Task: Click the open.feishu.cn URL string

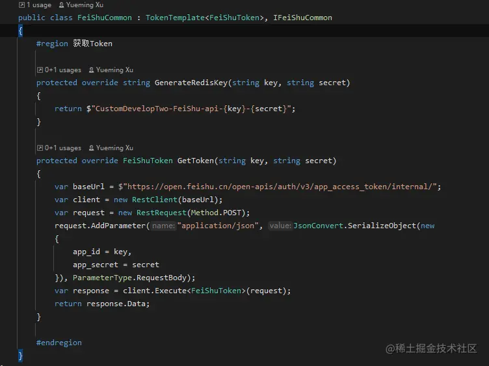Action: click(x=280, y=187)
